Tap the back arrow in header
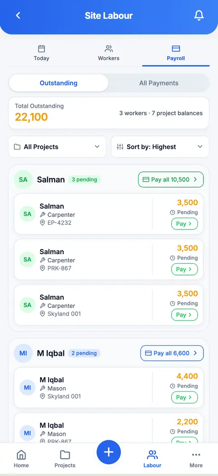The height and width of the screenshot is (476, 218). pyautogui.click(x=18, y=15)
